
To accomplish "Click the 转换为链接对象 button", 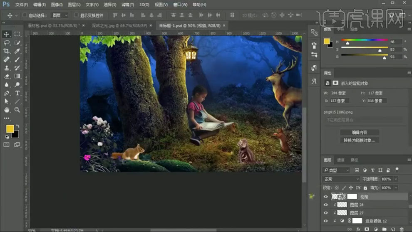I will click(x=359, y=140).
